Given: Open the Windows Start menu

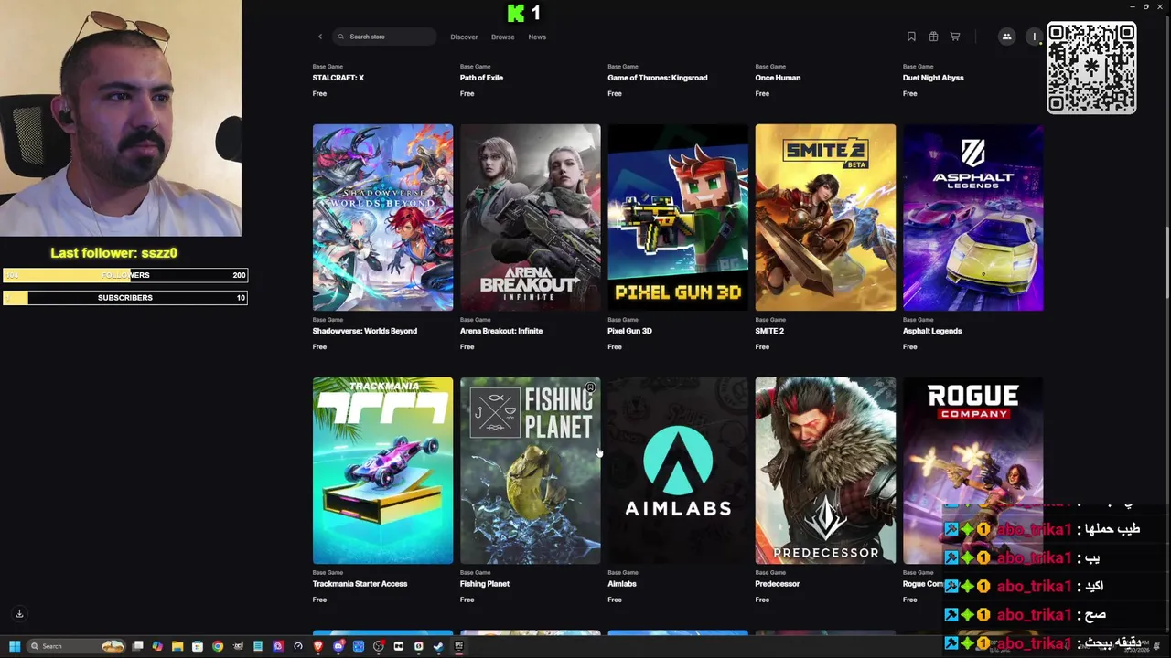Looking at the screenshot, I should point(15,646).
